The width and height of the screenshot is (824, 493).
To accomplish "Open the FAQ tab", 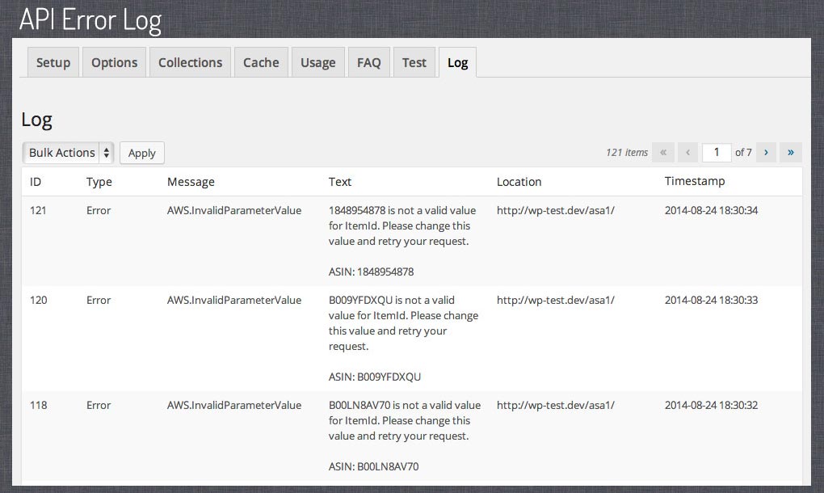I will [x=369, y=62].
